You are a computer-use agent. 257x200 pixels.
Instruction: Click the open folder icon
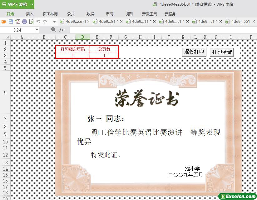[4, 22]
